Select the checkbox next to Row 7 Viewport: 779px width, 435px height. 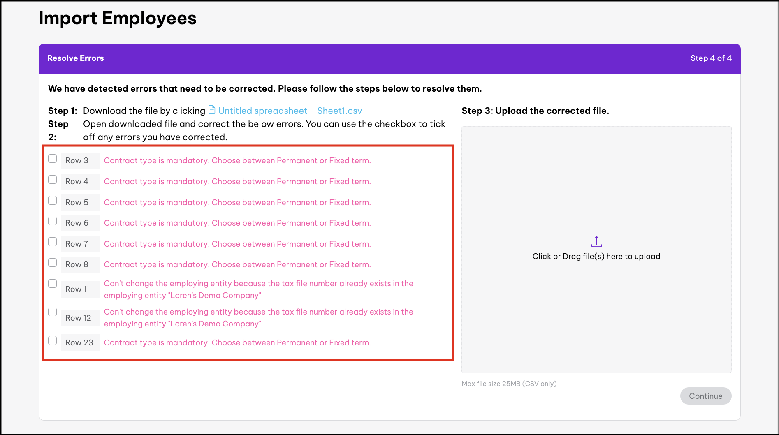coord(53,242)
